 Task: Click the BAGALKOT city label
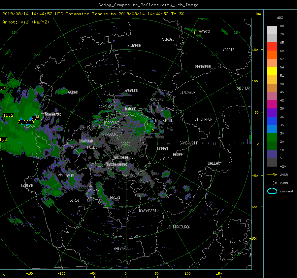pos(132,91)
